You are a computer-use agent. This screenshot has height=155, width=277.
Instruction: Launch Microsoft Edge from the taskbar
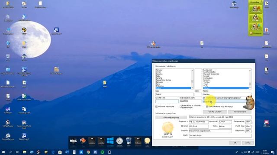(53, 152)
